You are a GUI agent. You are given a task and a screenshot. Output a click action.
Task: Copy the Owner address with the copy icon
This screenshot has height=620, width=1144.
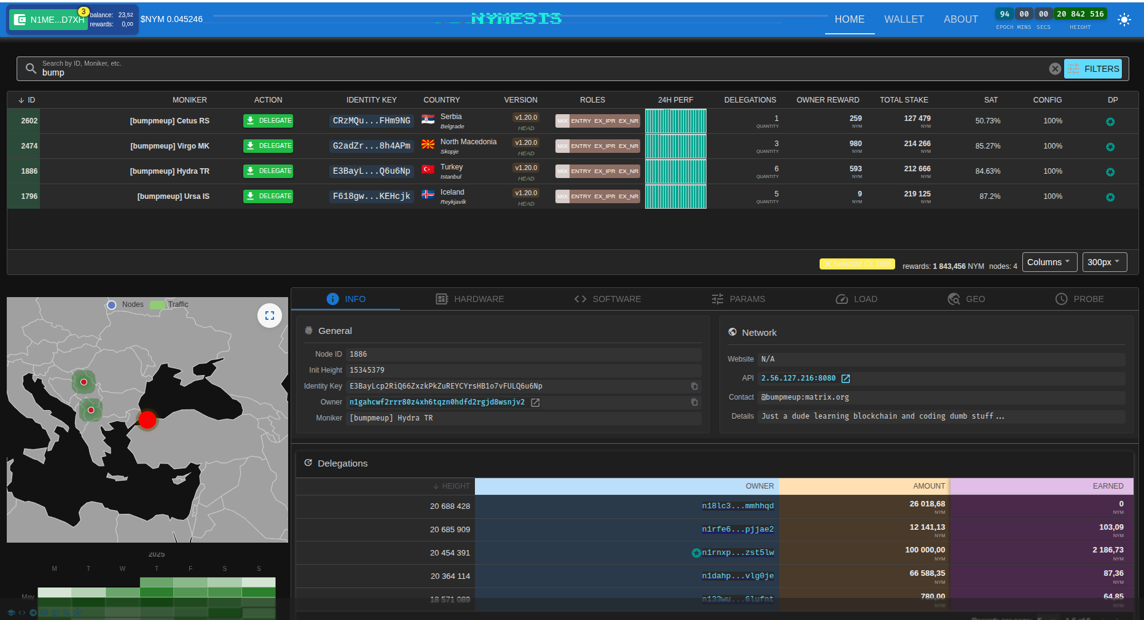point(694,402)
